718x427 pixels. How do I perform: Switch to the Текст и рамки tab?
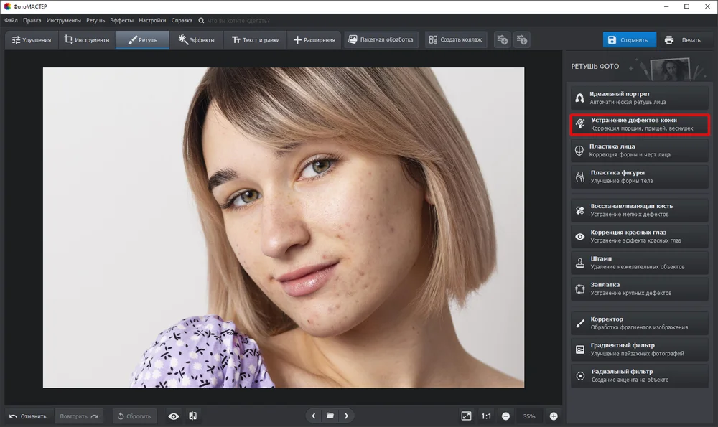point(256,39)
